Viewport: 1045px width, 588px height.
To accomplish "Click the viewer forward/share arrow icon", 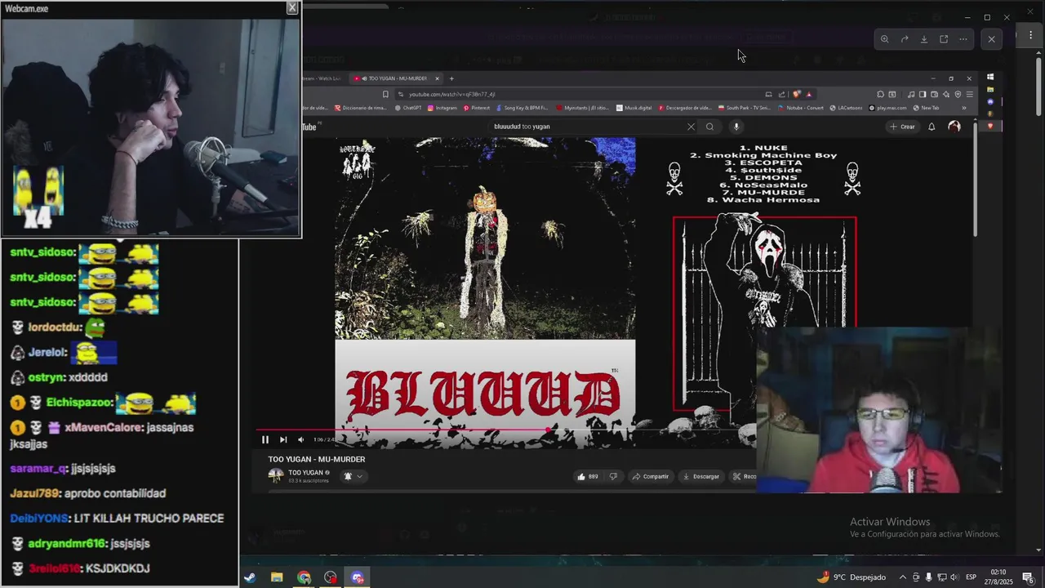I will click(x=905, y=39).
